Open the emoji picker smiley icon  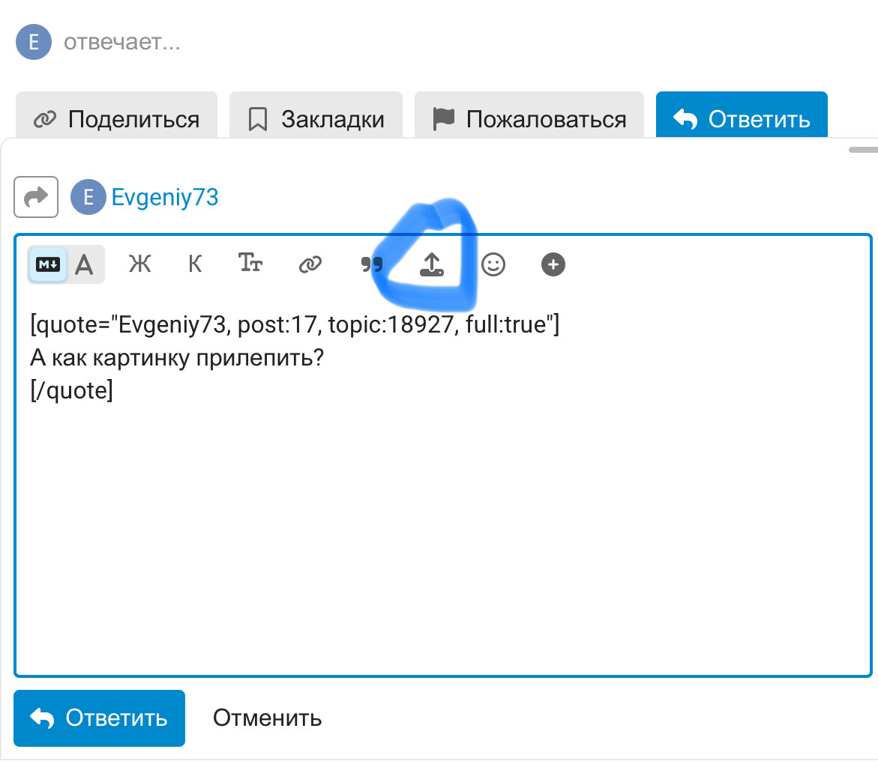[x=493, y=264]
